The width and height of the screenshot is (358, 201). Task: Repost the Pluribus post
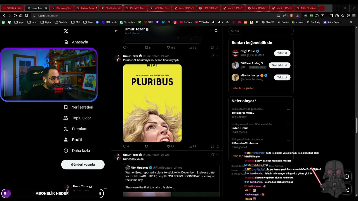pos(147,146)
